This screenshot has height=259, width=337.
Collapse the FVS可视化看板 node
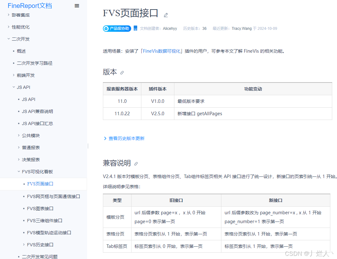tap(19, 171)
